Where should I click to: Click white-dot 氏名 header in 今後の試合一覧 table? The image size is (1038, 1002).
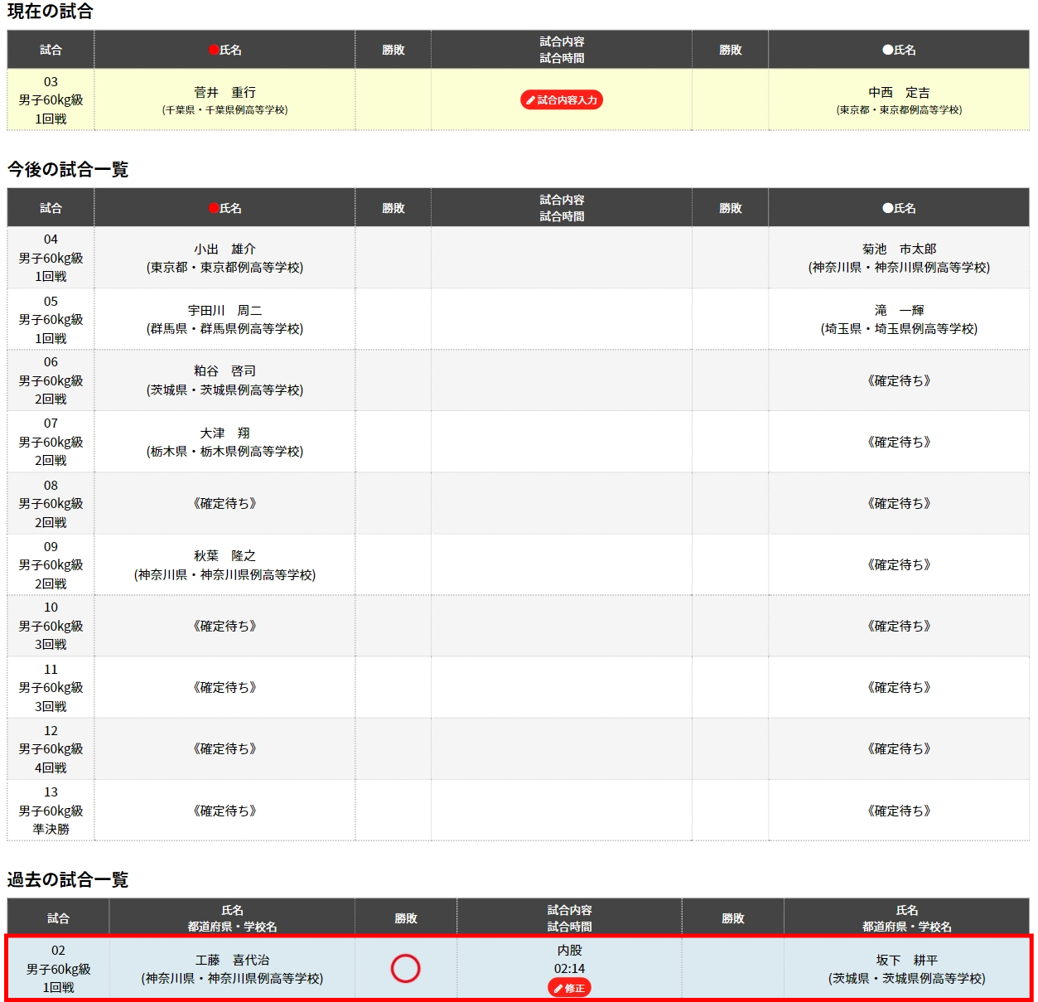point(899,208)
